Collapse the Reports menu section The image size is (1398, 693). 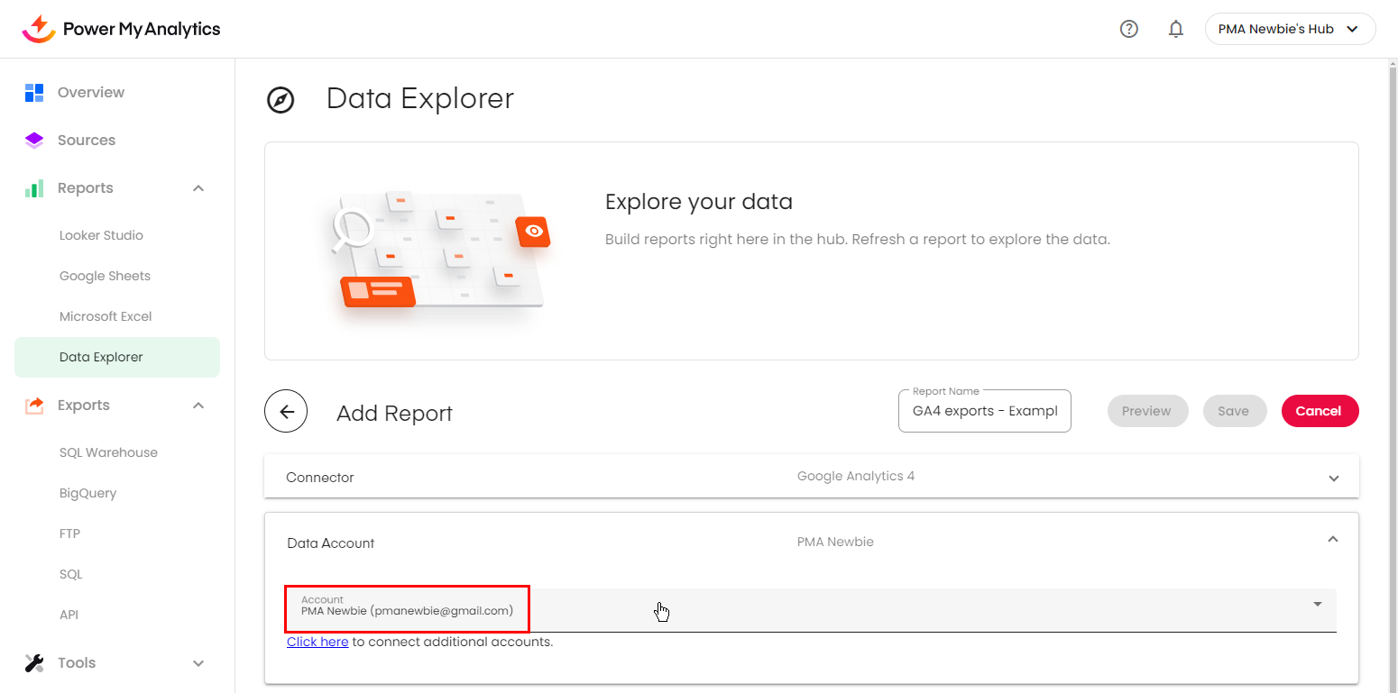pyautogui.click(x=198, y=188)
